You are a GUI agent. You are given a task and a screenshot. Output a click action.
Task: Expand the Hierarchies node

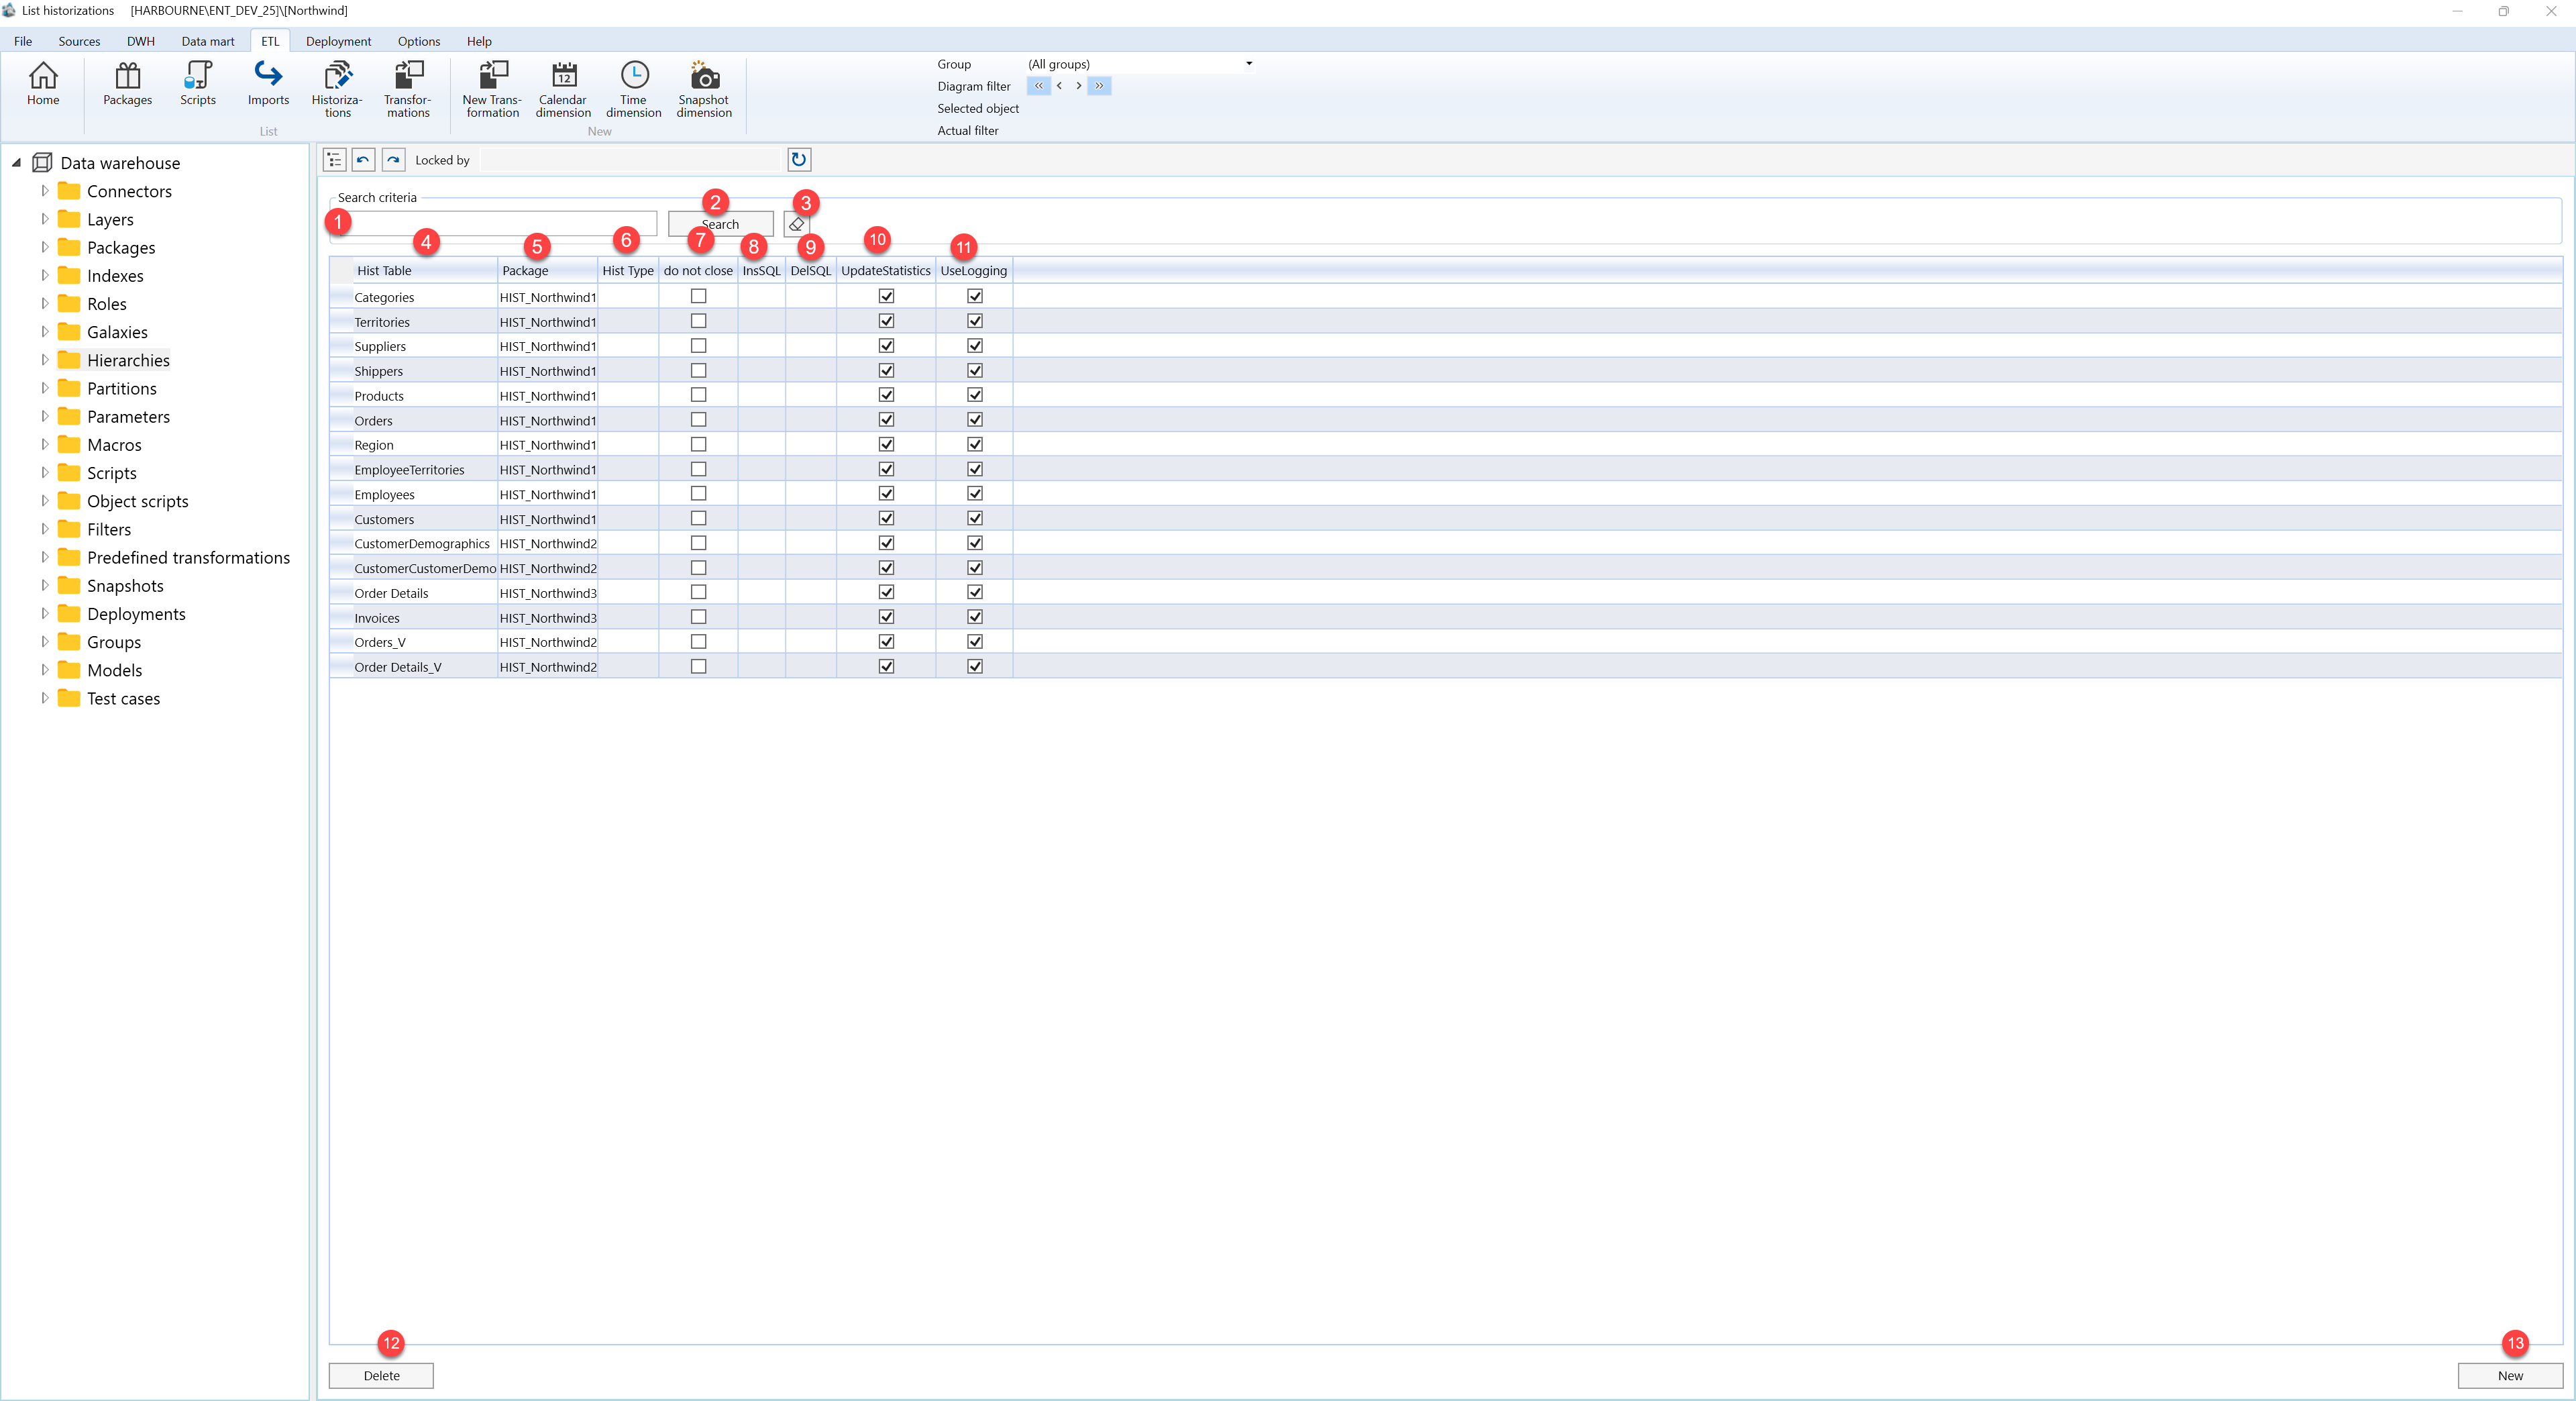pos(44,360)
